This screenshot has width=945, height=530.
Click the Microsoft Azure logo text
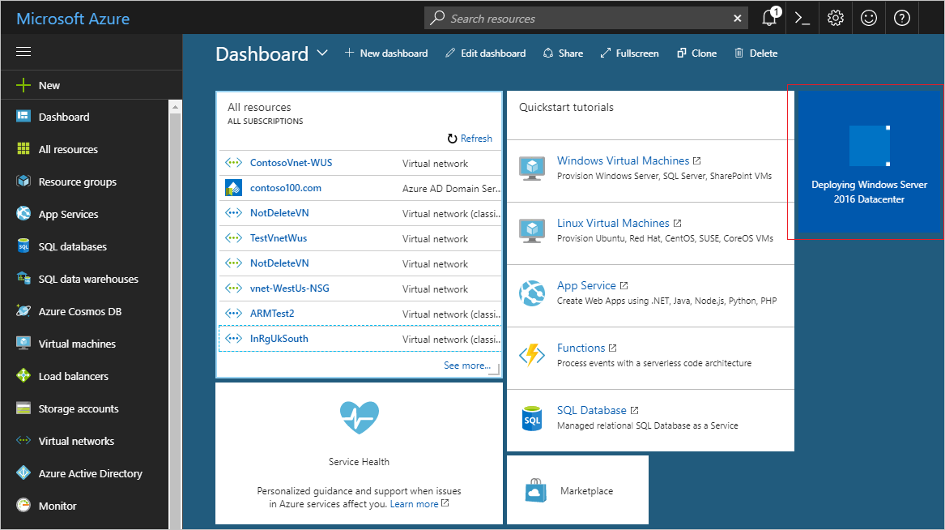coord(73,19)
